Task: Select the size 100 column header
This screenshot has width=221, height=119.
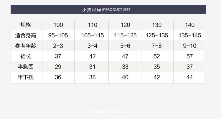Action: 58,25
